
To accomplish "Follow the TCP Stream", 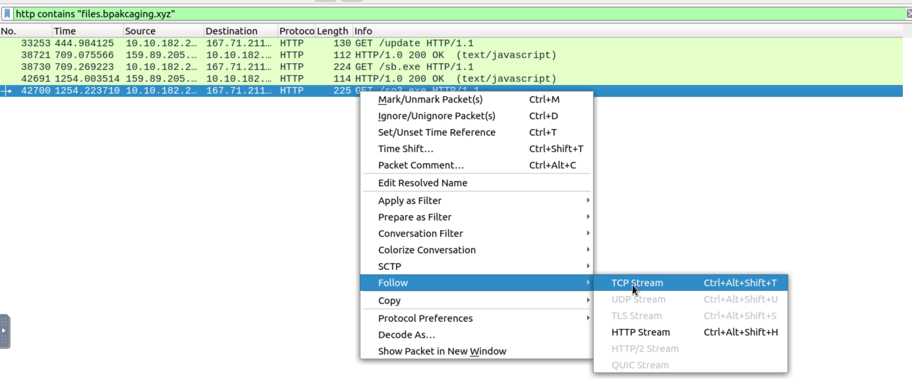I will [x=691, y=283].
